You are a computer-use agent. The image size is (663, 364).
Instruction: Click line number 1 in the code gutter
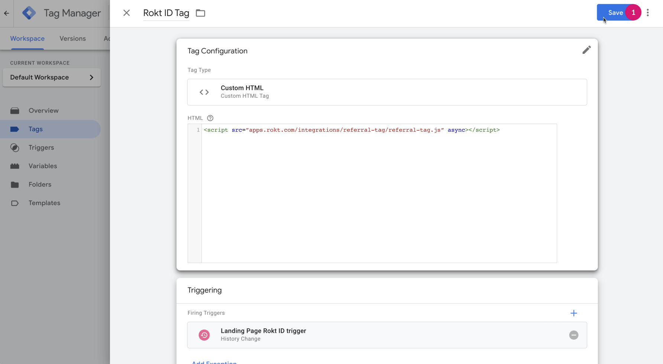198,130
